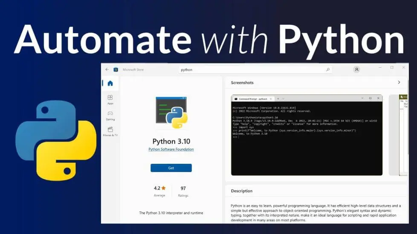
Task: Click the Average label under rating
Action: (x=159, y=195)
